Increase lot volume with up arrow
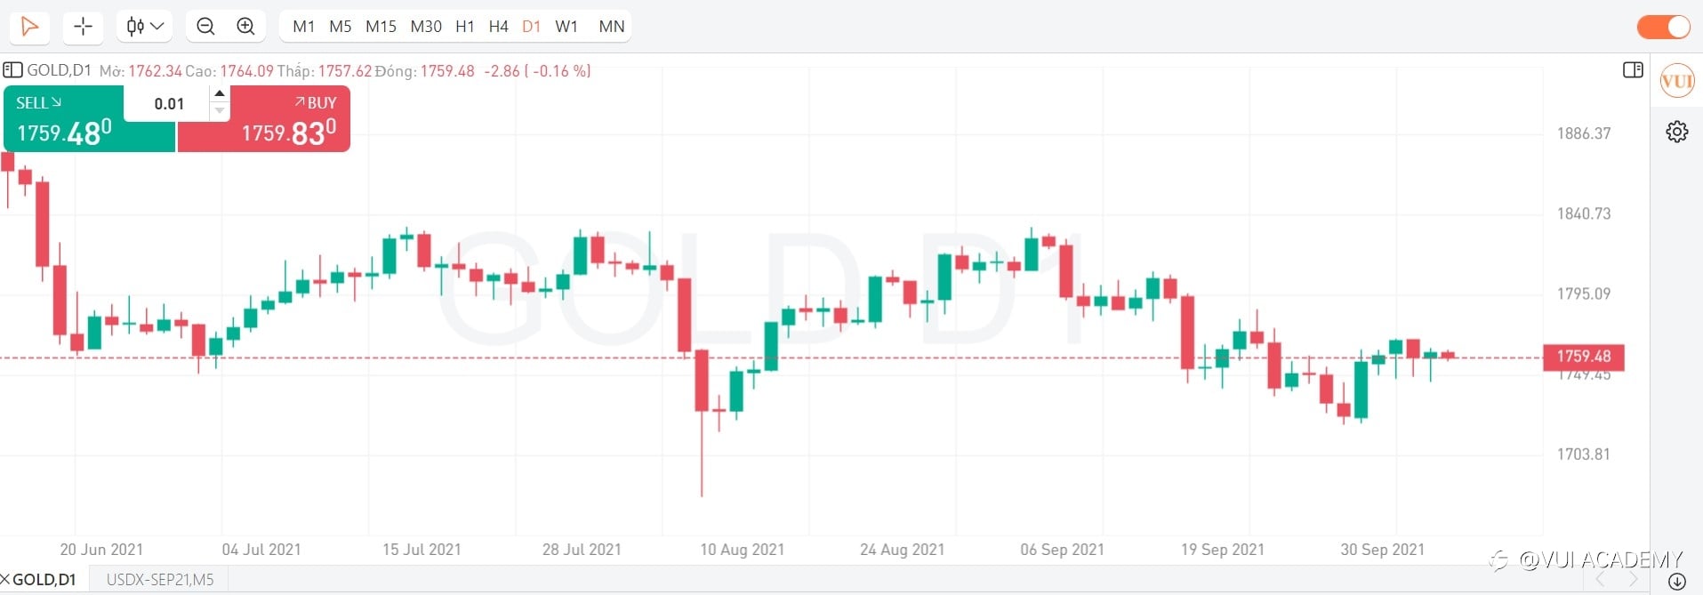This screenshot has width=1703, height=595. click(220, 93)
